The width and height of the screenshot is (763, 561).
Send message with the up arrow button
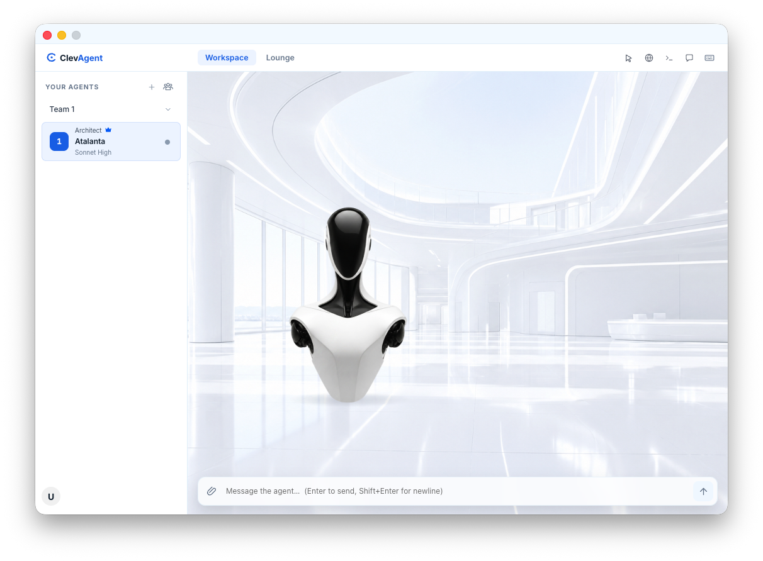coord(704,491)
